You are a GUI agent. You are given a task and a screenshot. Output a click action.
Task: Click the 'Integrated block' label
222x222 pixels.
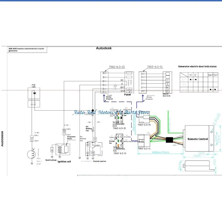click(71, 138)
